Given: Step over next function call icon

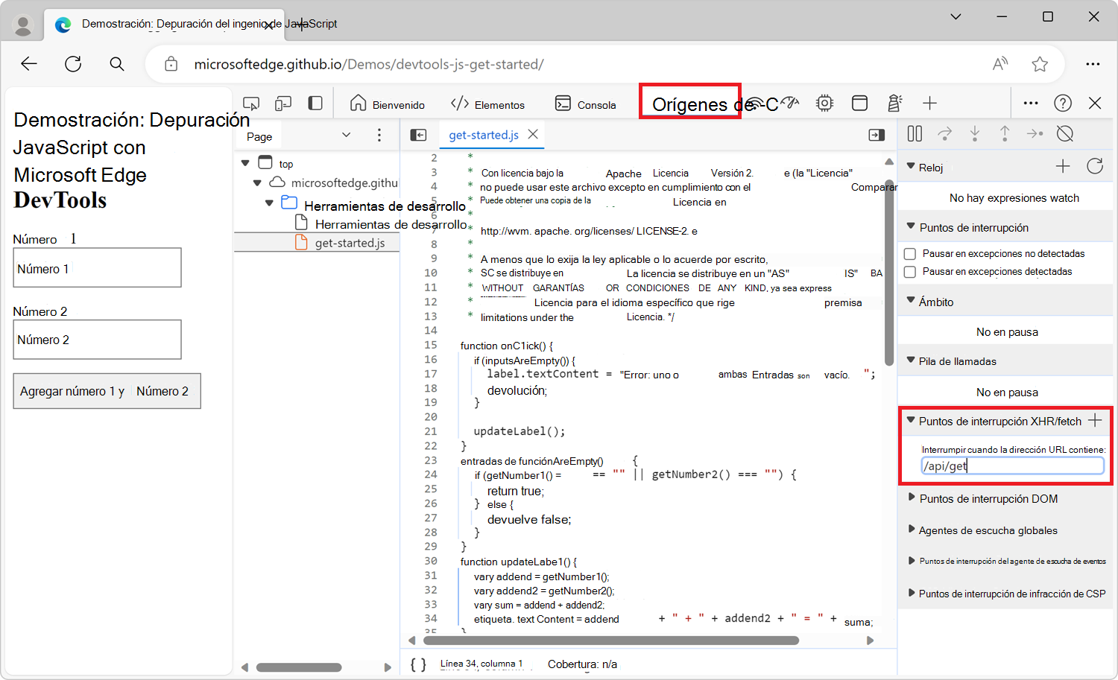Looking at the screenshot, I should pos(944,133).
